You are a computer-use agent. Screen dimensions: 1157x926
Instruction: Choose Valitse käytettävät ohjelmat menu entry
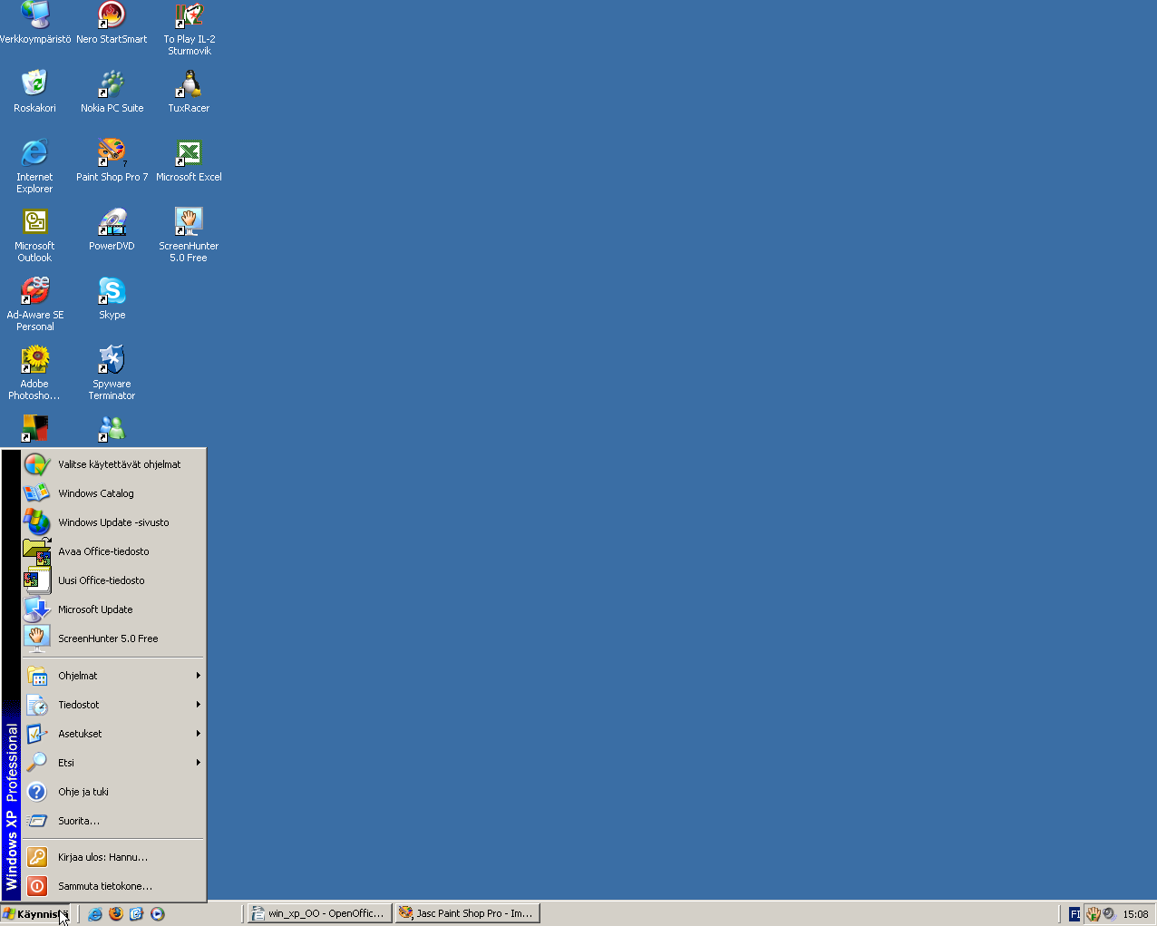click(x=114, y=464)
